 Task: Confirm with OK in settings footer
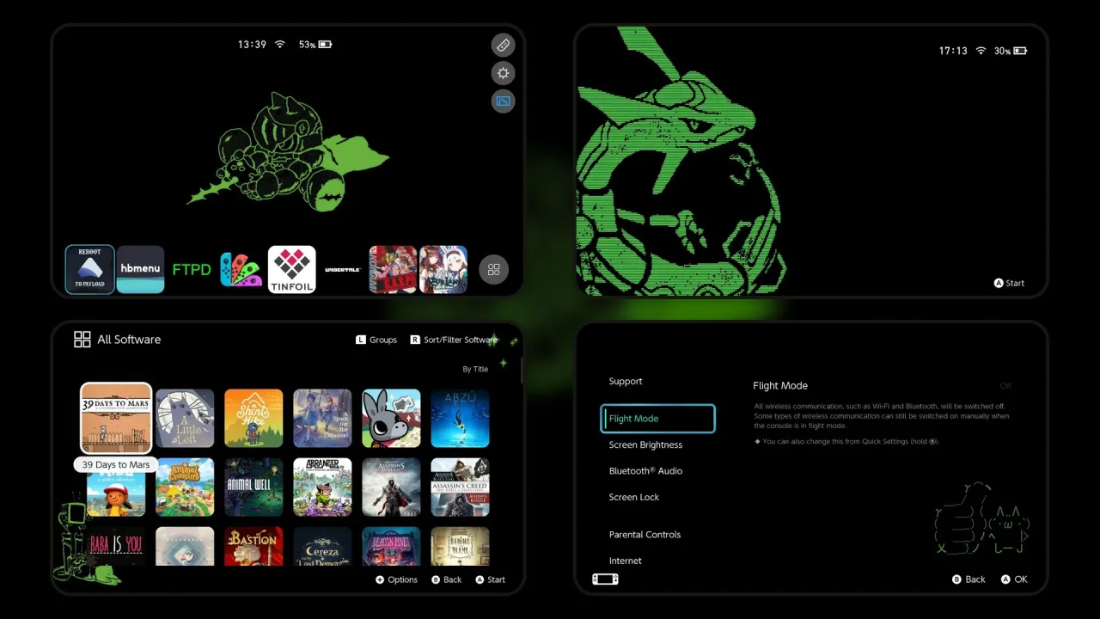(x=1014, y=579)
